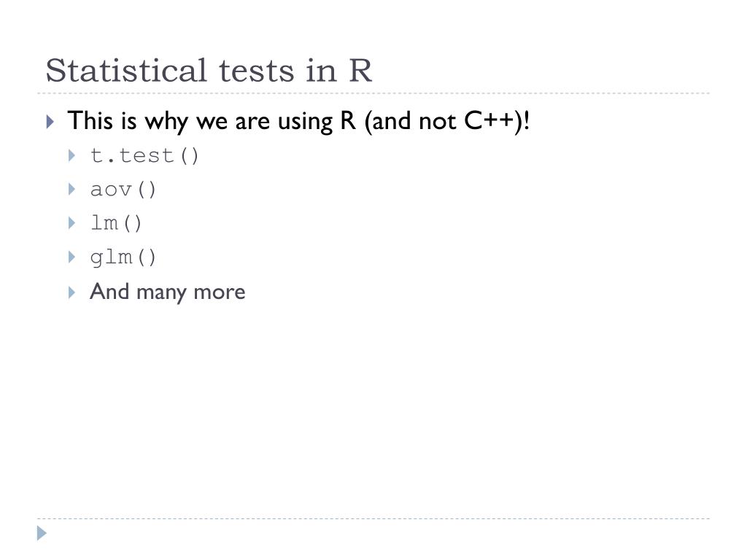Click the arrow bullet beside glm()

[x=72, y=257]
